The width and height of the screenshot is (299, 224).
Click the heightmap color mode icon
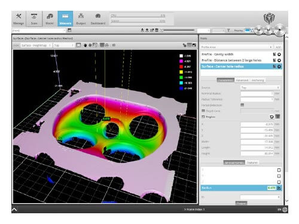click(x=102, y=45)
